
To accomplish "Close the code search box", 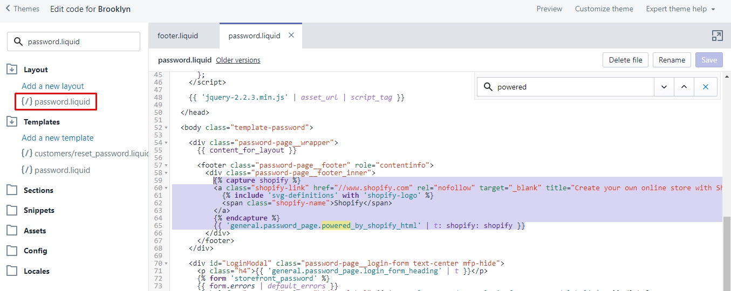I will pyautogui.click(x=705, y=87).
